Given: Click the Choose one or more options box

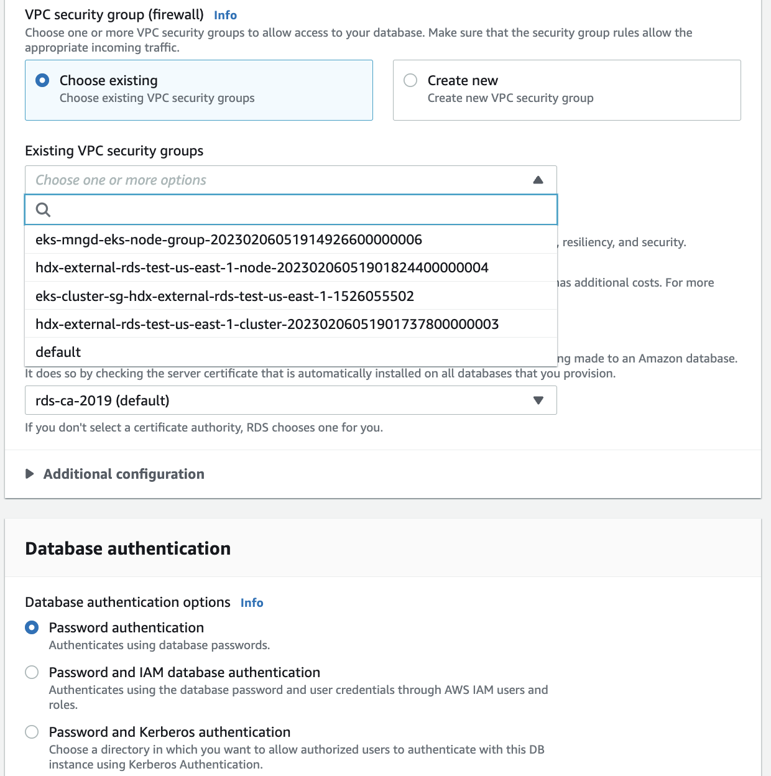Looking at the screenshot, I should click(x=274, y=180).
